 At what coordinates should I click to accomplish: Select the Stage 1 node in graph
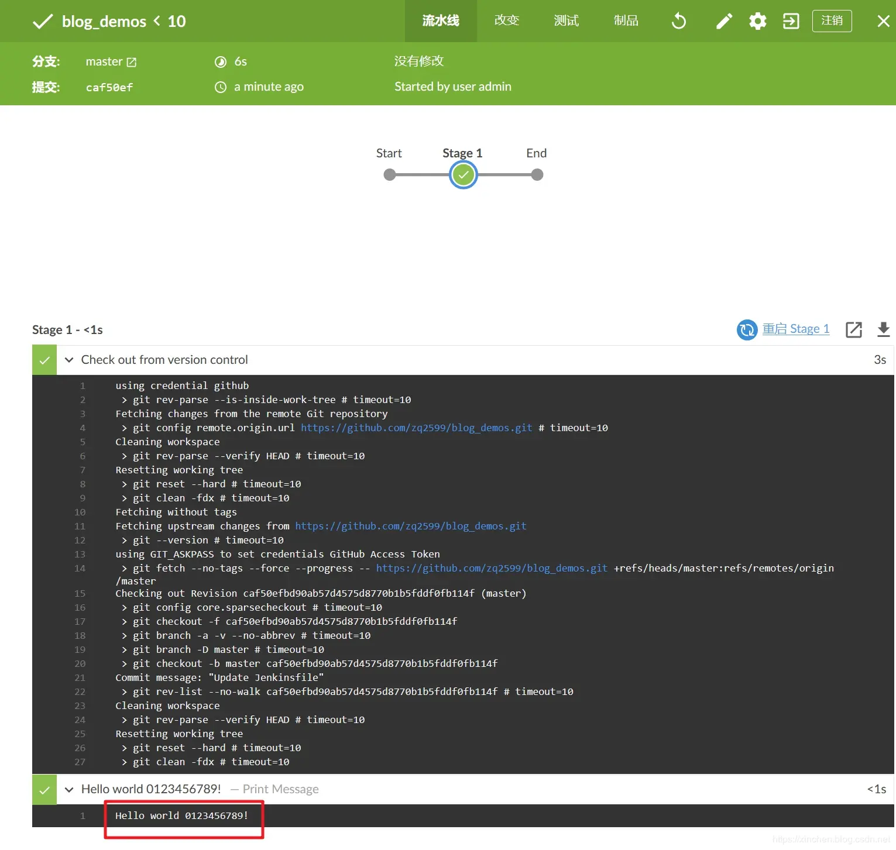(x=464, y=175)
